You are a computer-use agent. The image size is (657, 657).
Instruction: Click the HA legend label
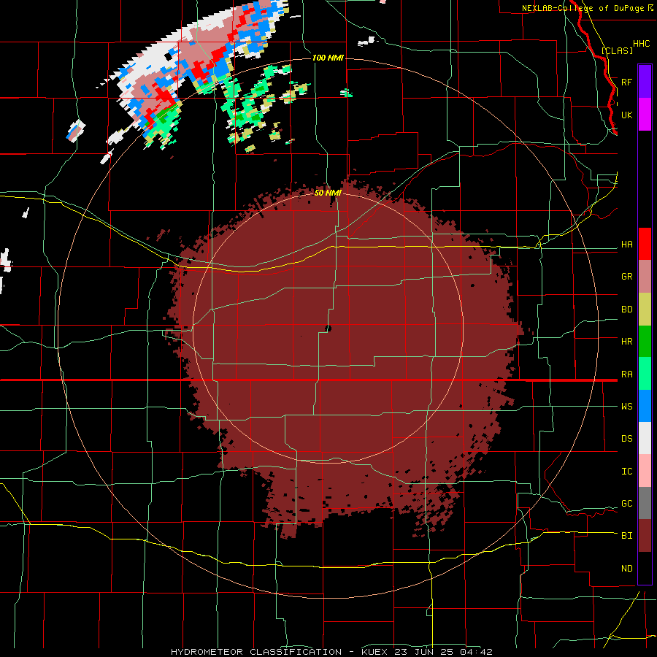(x=626, y=244)
